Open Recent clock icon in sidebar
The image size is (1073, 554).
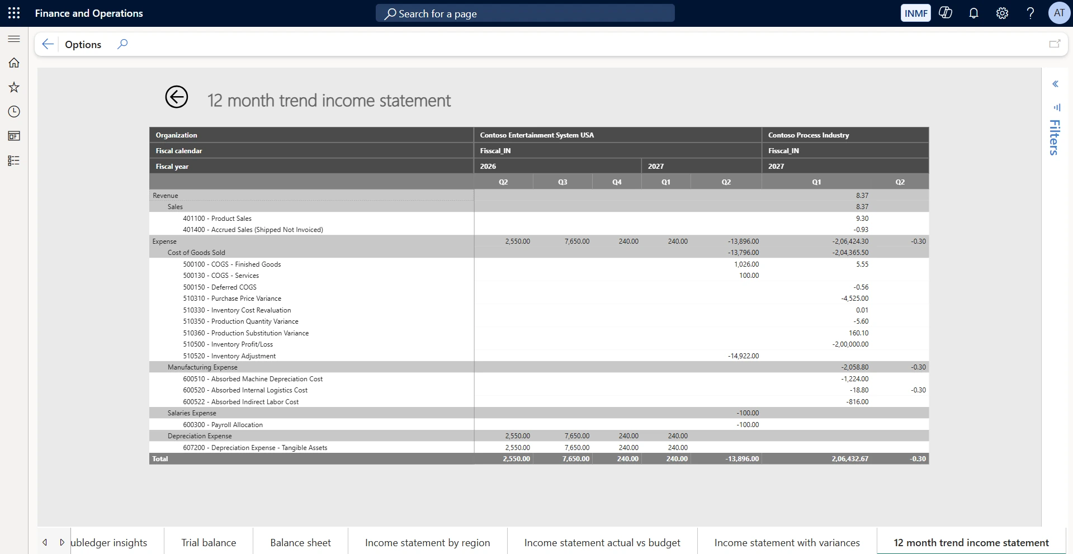[x=14, y=112]
